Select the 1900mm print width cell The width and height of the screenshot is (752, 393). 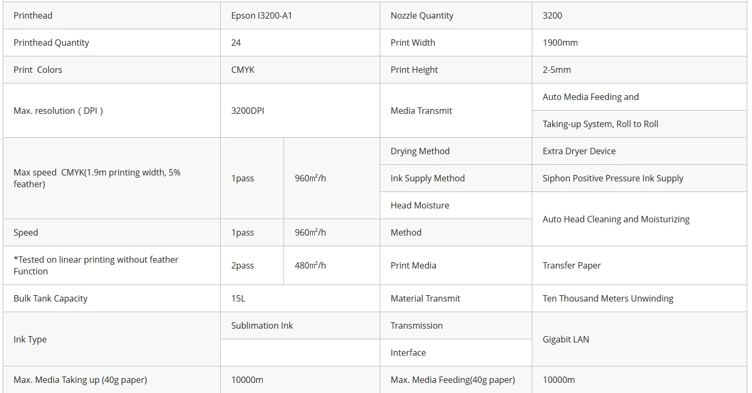click(639, 43)
